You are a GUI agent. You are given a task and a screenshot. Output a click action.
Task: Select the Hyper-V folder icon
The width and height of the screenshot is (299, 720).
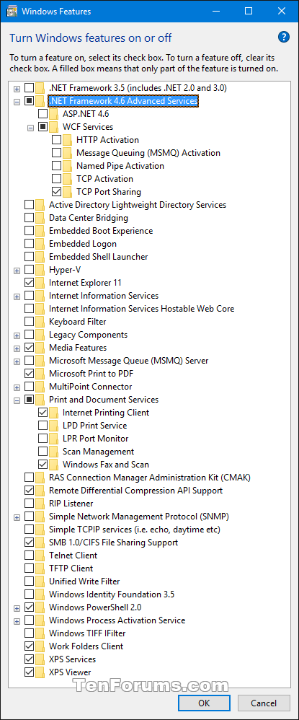point(40,270)
